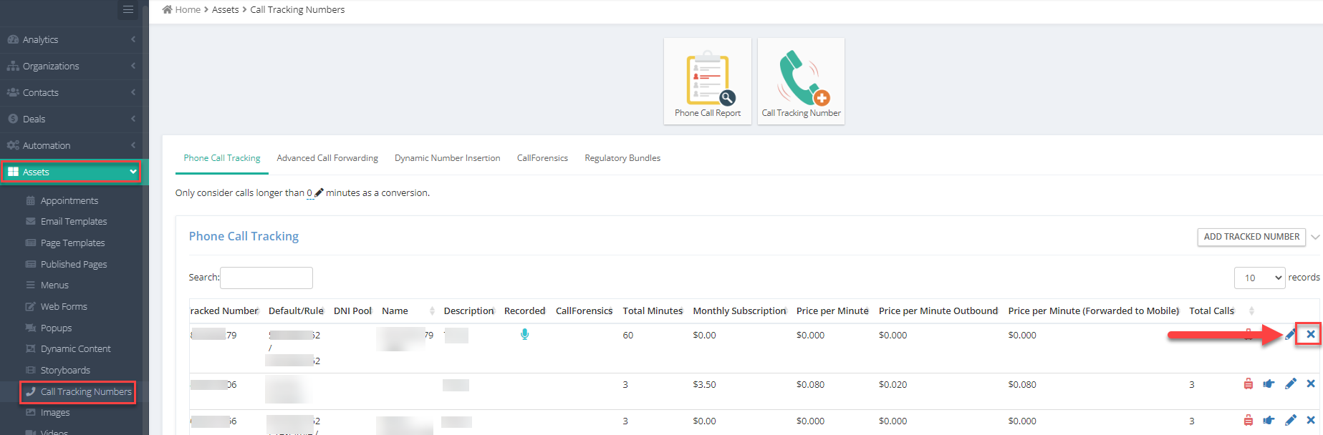Sort by Total Minutes column header
The image size is (1323, 435).
click(653, 311)
